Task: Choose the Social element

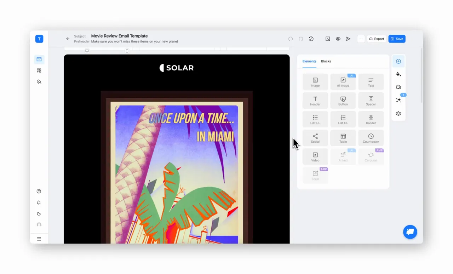Action: click(315, 138)
